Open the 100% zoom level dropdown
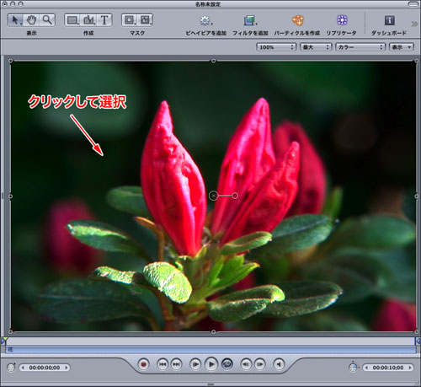 tap(276, 47)
